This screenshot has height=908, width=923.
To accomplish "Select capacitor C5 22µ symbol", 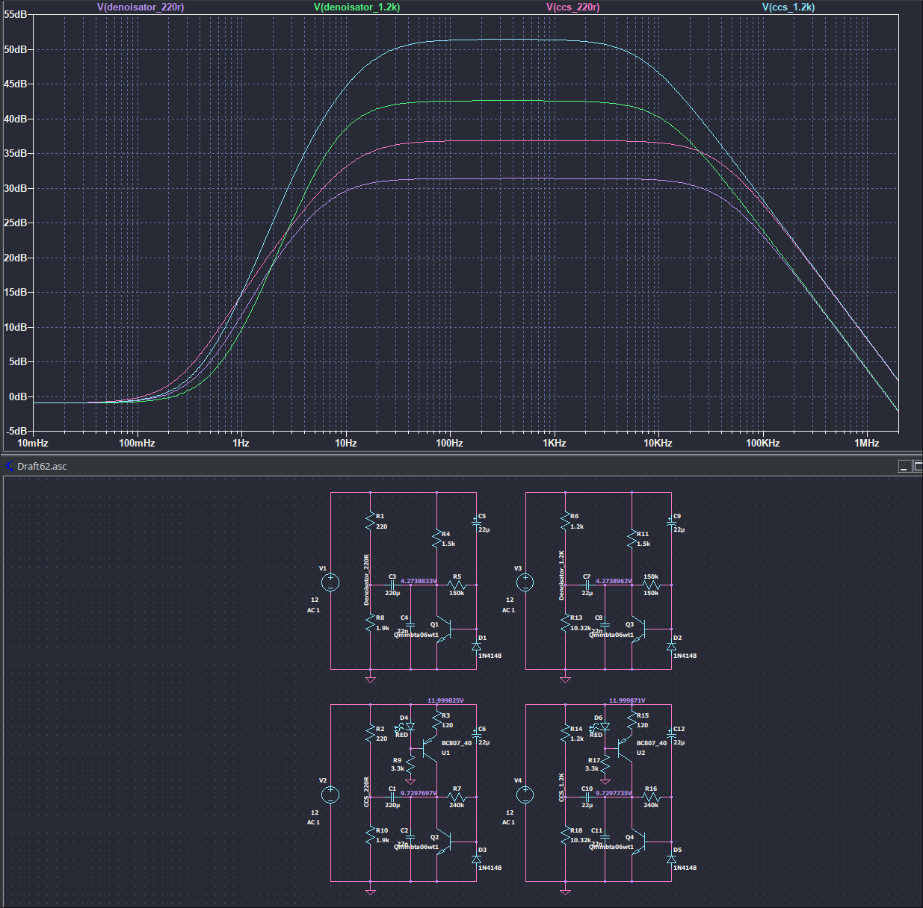I will pos(476,523).
